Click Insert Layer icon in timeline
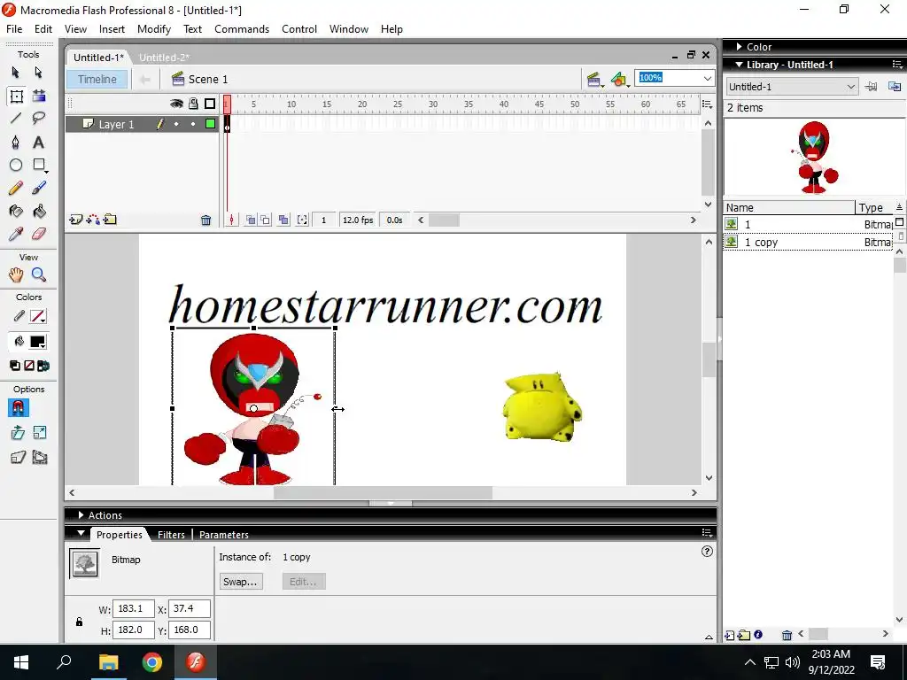907x680 pixels. point(75,220)
